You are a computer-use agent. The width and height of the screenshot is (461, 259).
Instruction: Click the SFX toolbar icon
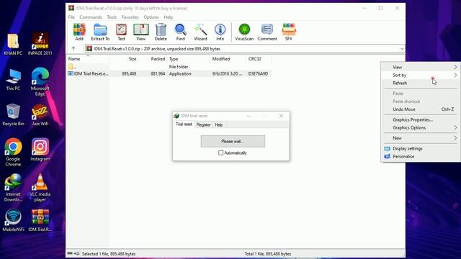(x=289, y=32)
